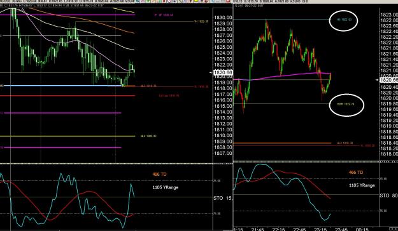Click the 1810.00 price label on left chart axis
The height and width of the screenshot is (231, 398).
[x=223, y=136]
